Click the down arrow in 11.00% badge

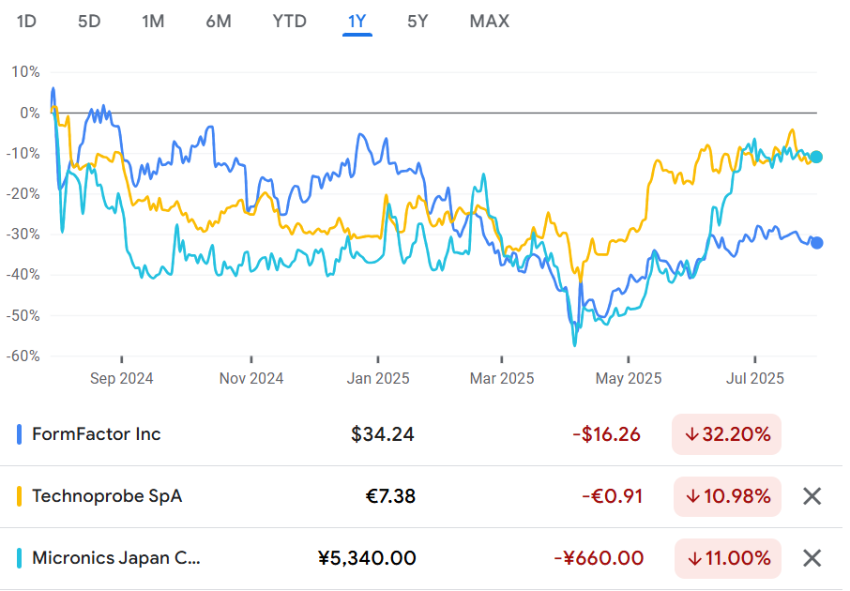pyautogui.click(x=694, y=558)
